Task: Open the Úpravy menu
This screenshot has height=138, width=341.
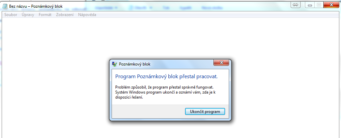Action: (28, 15)
